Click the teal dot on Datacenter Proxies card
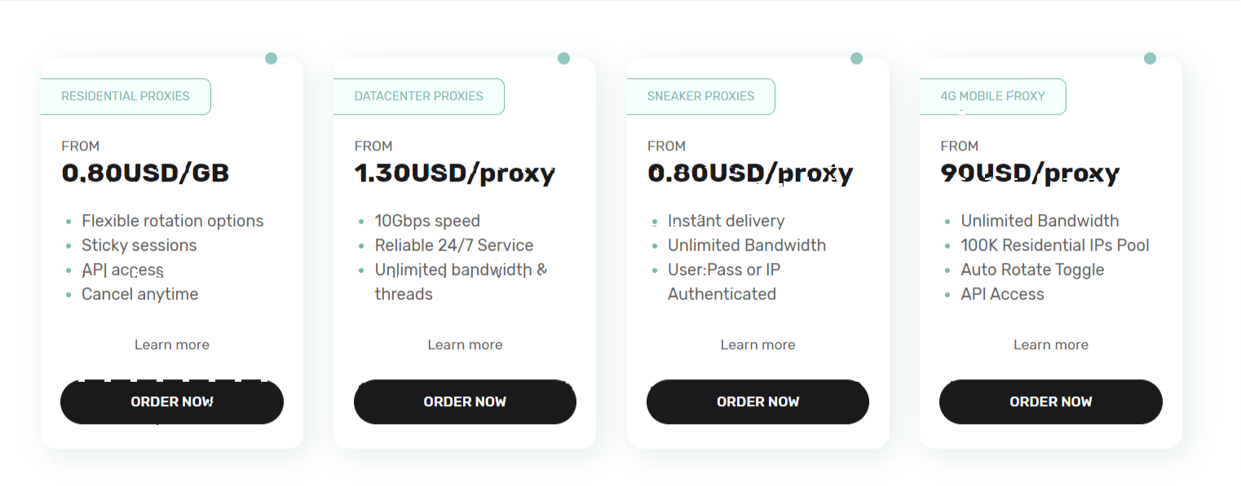The height and width of the screenshot is (486, 1241). (563, 59)
